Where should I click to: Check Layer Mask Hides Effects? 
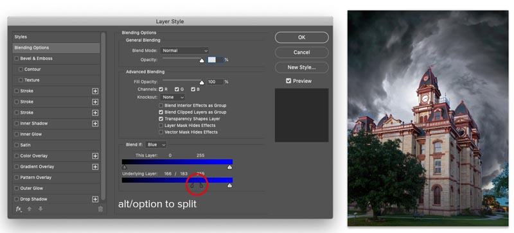(x=161, y=126)
